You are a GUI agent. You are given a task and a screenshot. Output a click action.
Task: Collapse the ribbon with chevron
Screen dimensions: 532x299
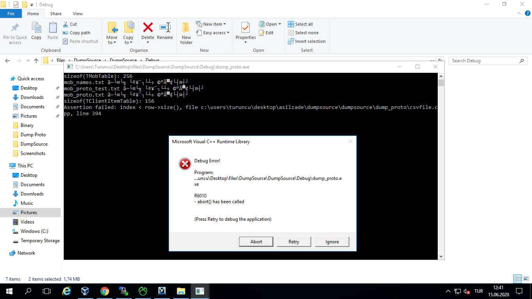(518, 13)
